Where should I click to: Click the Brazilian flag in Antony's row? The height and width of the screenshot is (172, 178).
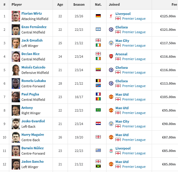pyautogui.click(x=98, y=110)
